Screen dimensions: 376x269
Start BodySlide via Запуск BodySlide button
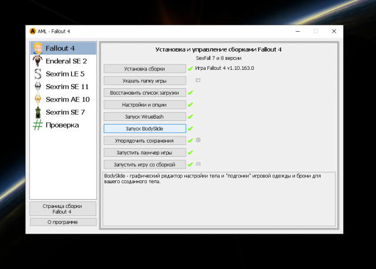click(x=145, y=129)
